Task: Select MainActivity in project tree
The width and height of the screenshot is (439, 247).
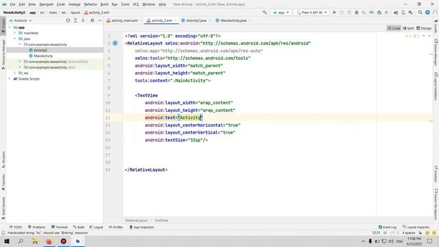Action: (43, 56)
